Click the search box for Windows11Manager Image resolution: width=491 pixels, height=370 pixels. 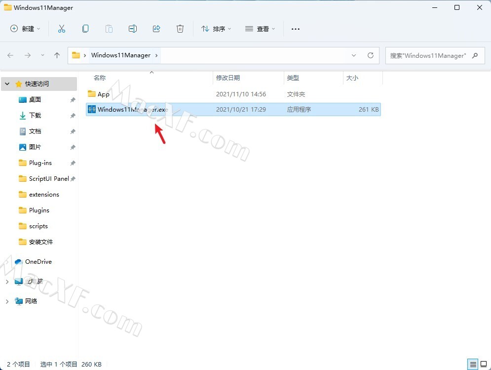(435, 55)
